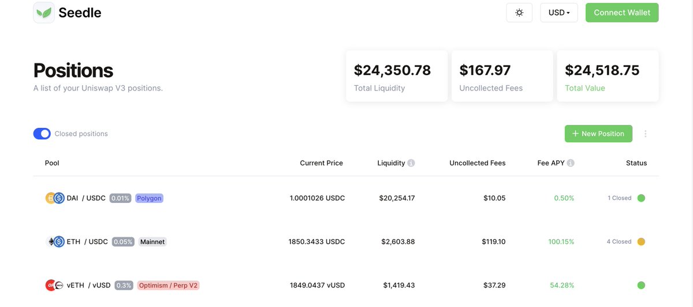Open the USD currency dropdown

pyautogui.click(x=559, y=13)
